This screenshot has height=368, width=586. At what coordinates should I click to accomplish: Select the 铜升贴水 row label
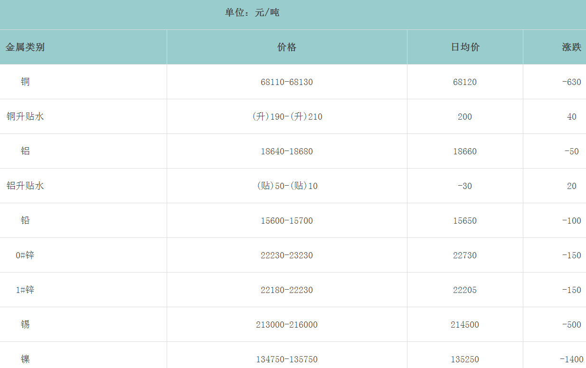pyautogui.click(x=25, y=116)
